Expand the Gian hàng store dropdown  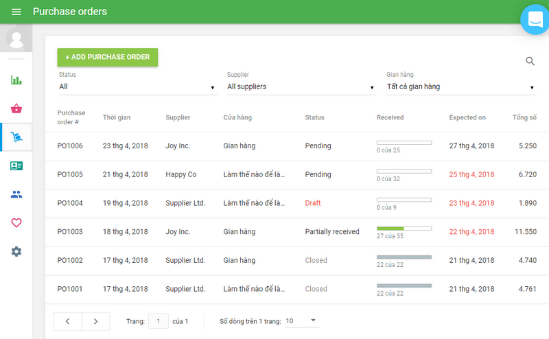pos(460,87)
